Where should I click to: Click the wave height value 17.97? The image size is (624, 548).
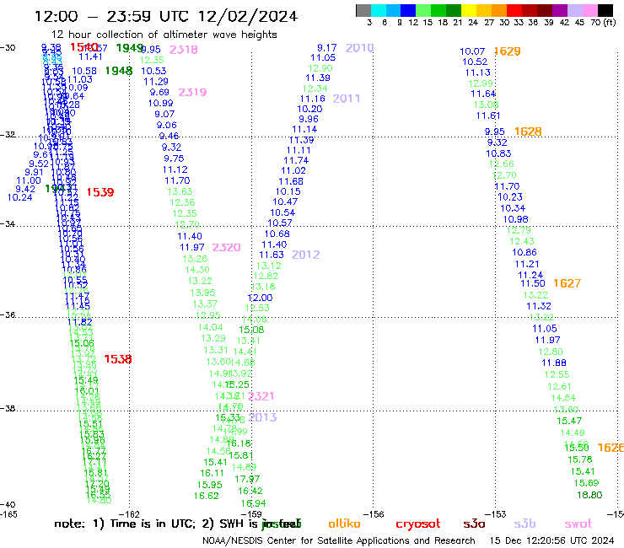coord(247,479)
